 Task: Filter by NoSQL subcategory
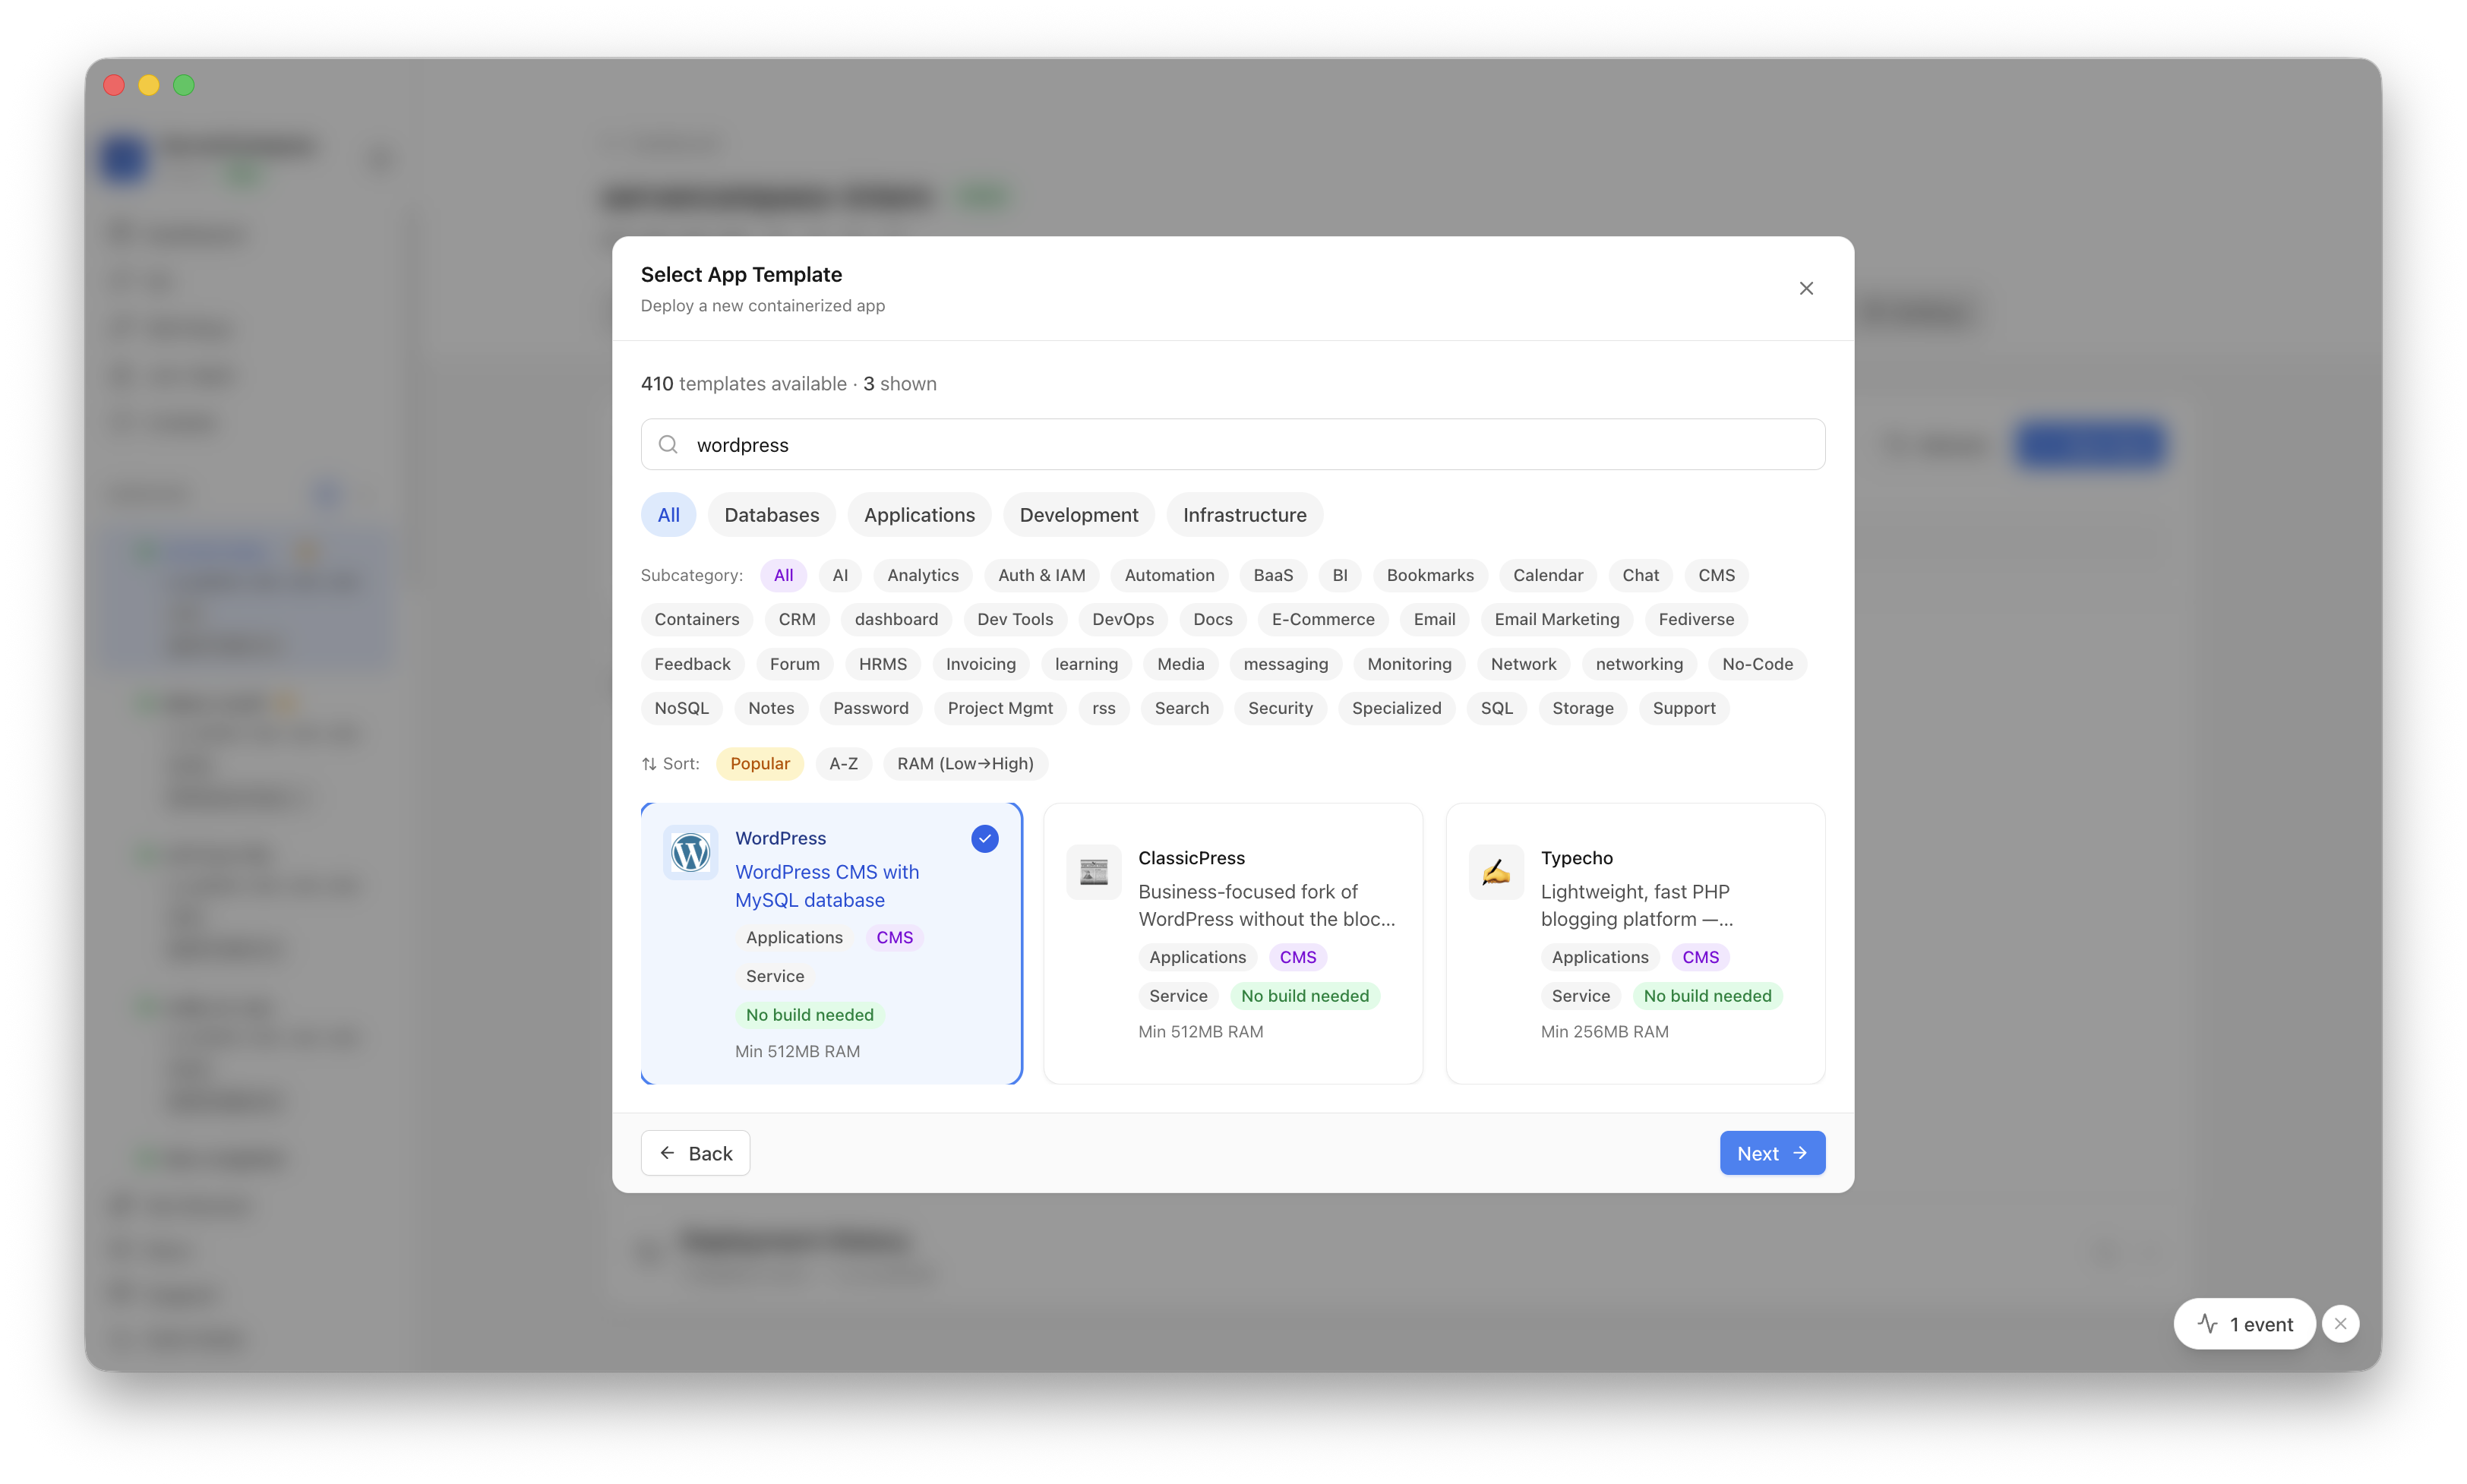681,708
